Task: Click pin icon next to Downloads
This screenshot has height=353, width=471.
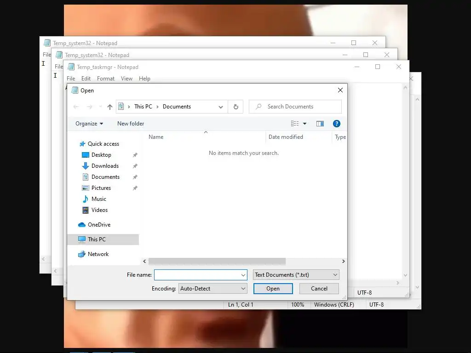Action: tap(135, 166)
